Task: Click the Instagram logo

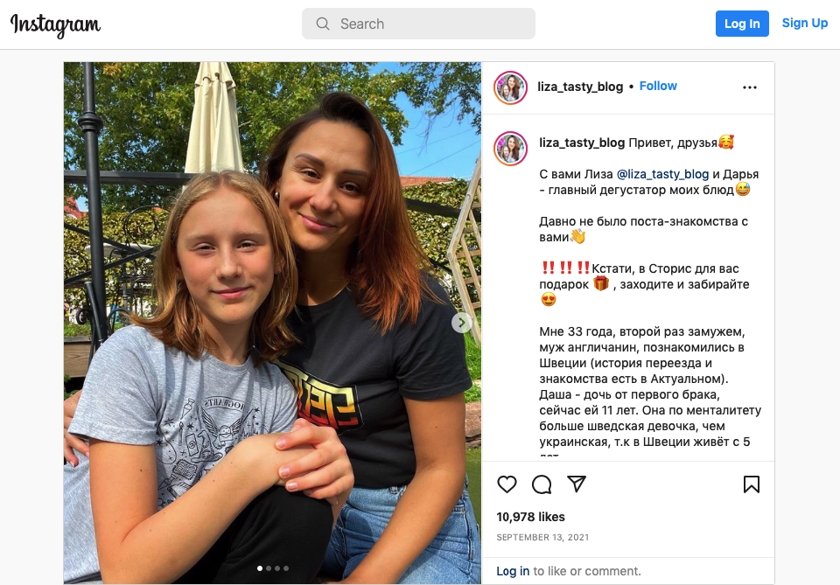Action: point(55,24)
